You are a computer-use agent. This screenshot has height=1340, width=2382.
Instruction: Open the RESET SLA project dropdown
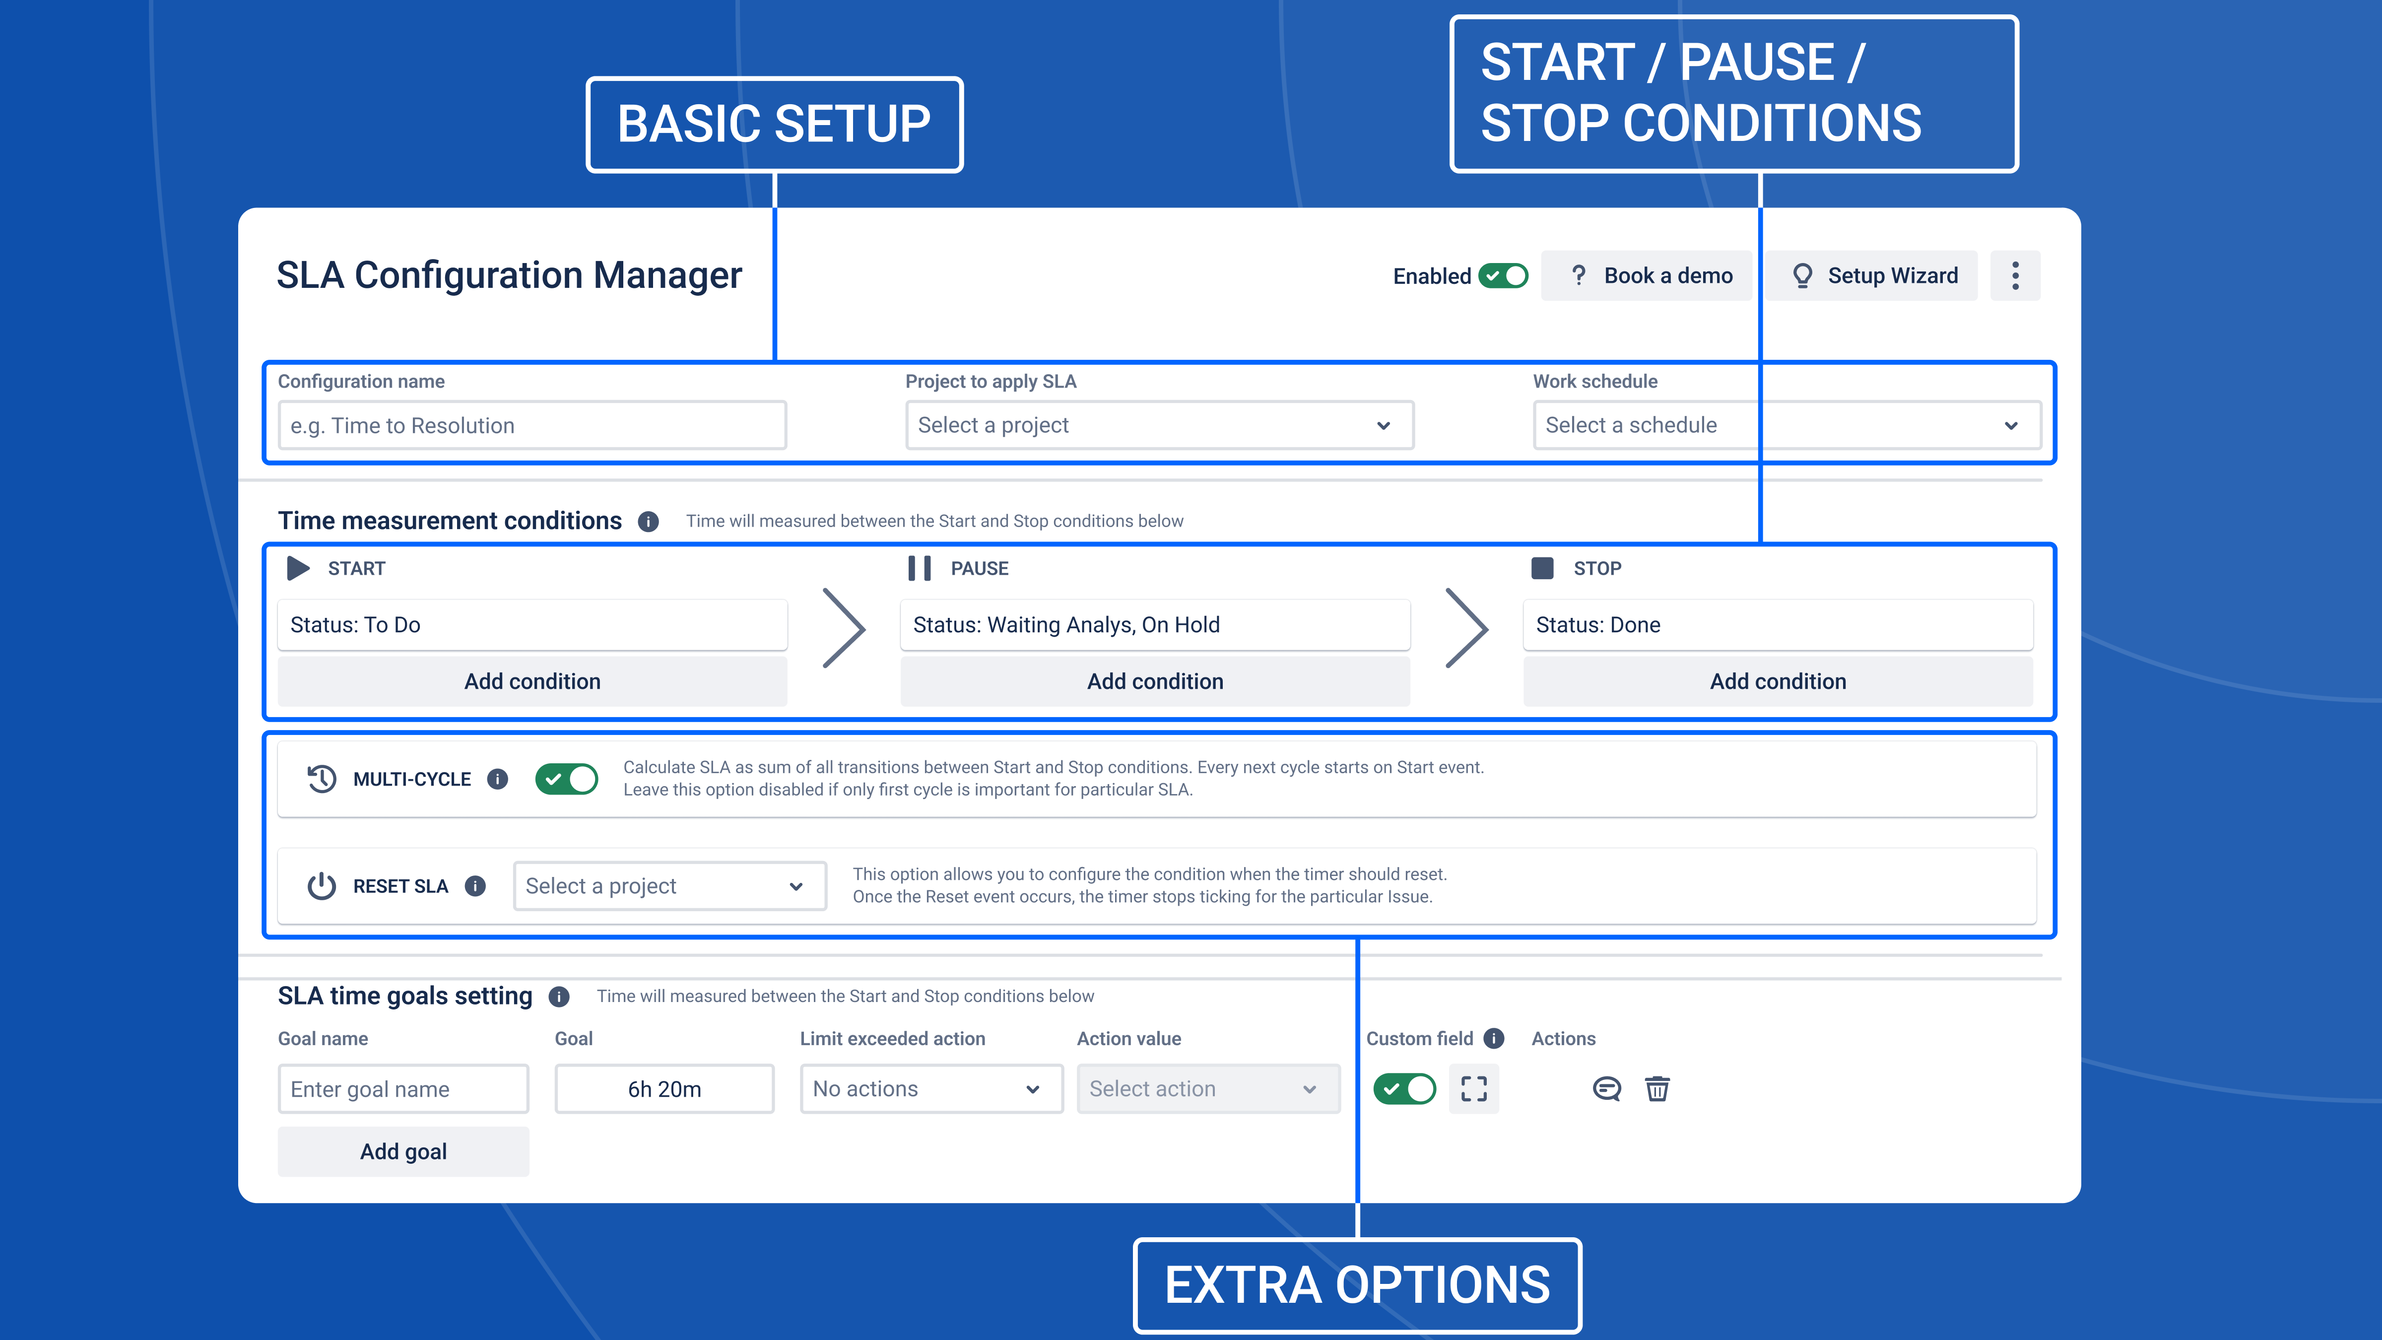669,886
